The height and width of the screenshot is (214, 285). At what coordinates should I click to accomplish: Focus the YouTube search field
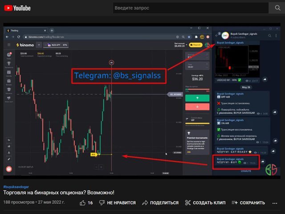pyautogui.click(x=191, y=8)
